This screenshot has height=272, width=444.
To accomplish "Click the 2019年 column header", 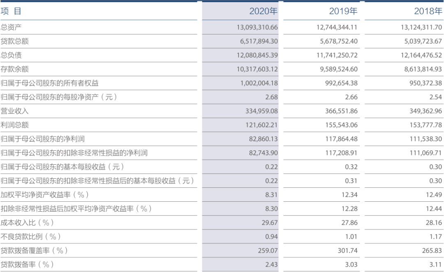I will 343,11.
